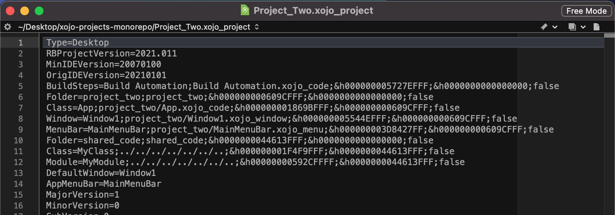
Task: Click the red close window button
Action: [10, 11]
